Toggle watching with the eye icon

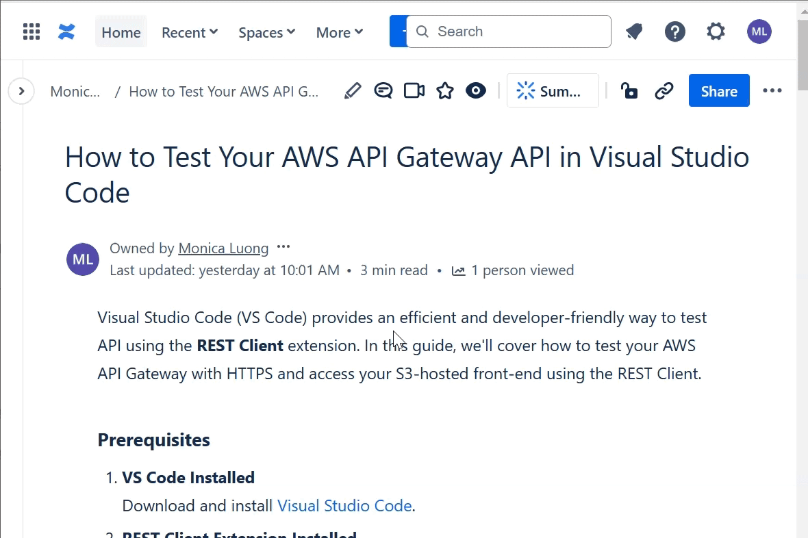tap(476, 91)
